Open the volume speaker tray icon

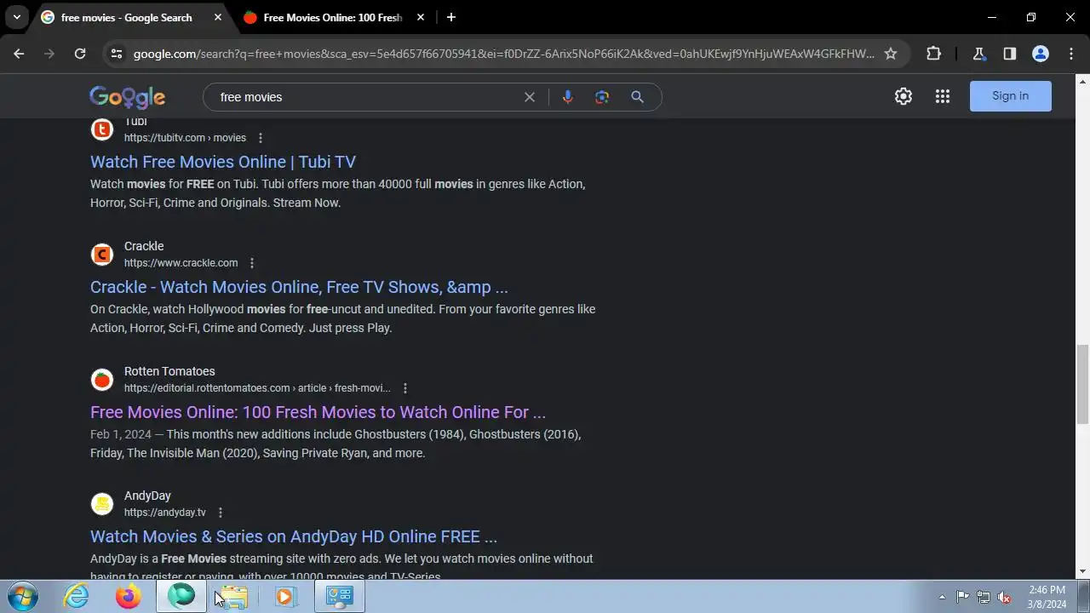coord(1005,597)
